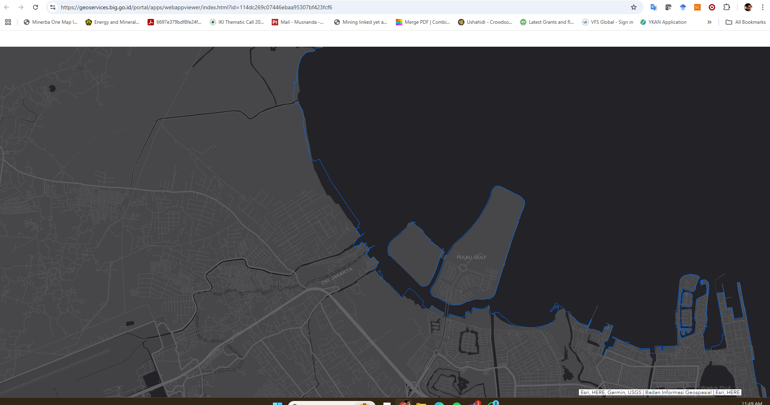
Task: Open the Google Translate extension
Action: point(653,7)
